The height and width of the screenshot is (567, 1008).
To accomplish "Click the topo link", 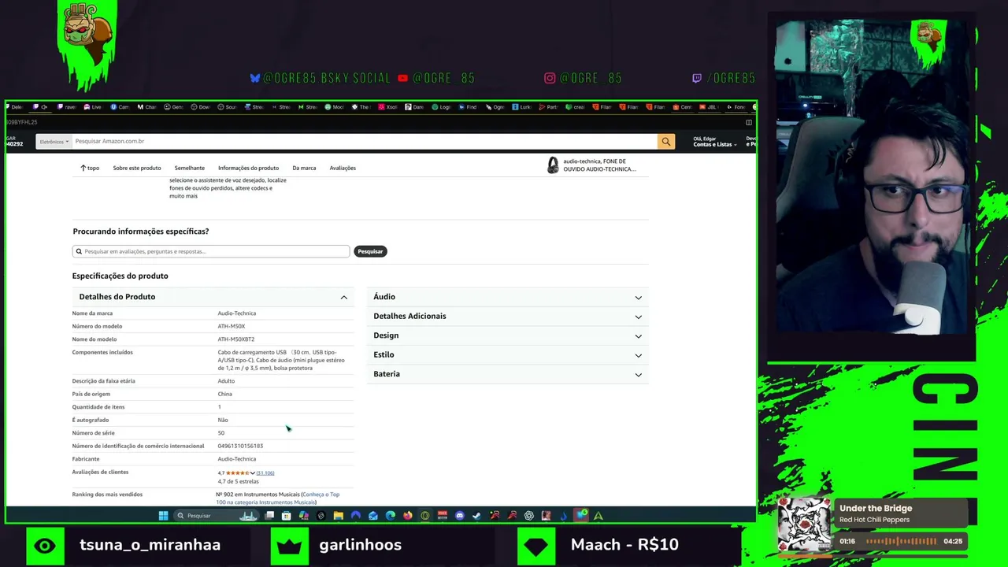I will [93, 168].
